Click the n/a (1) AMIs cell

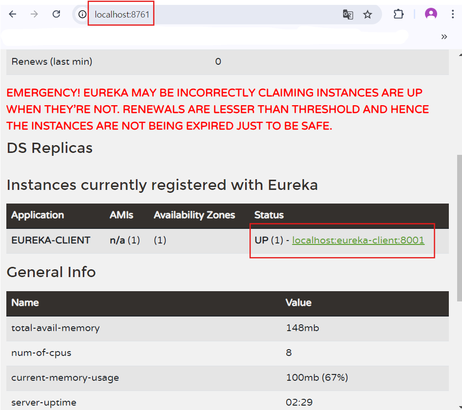125,240
